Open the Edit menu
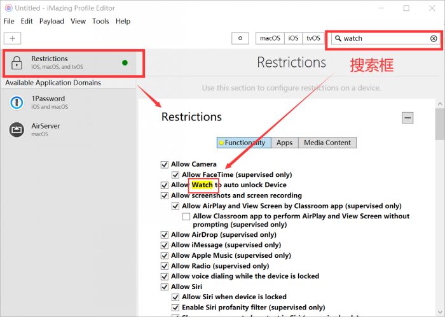This screenshot has width=445, height=317. [x=27, y=21]
